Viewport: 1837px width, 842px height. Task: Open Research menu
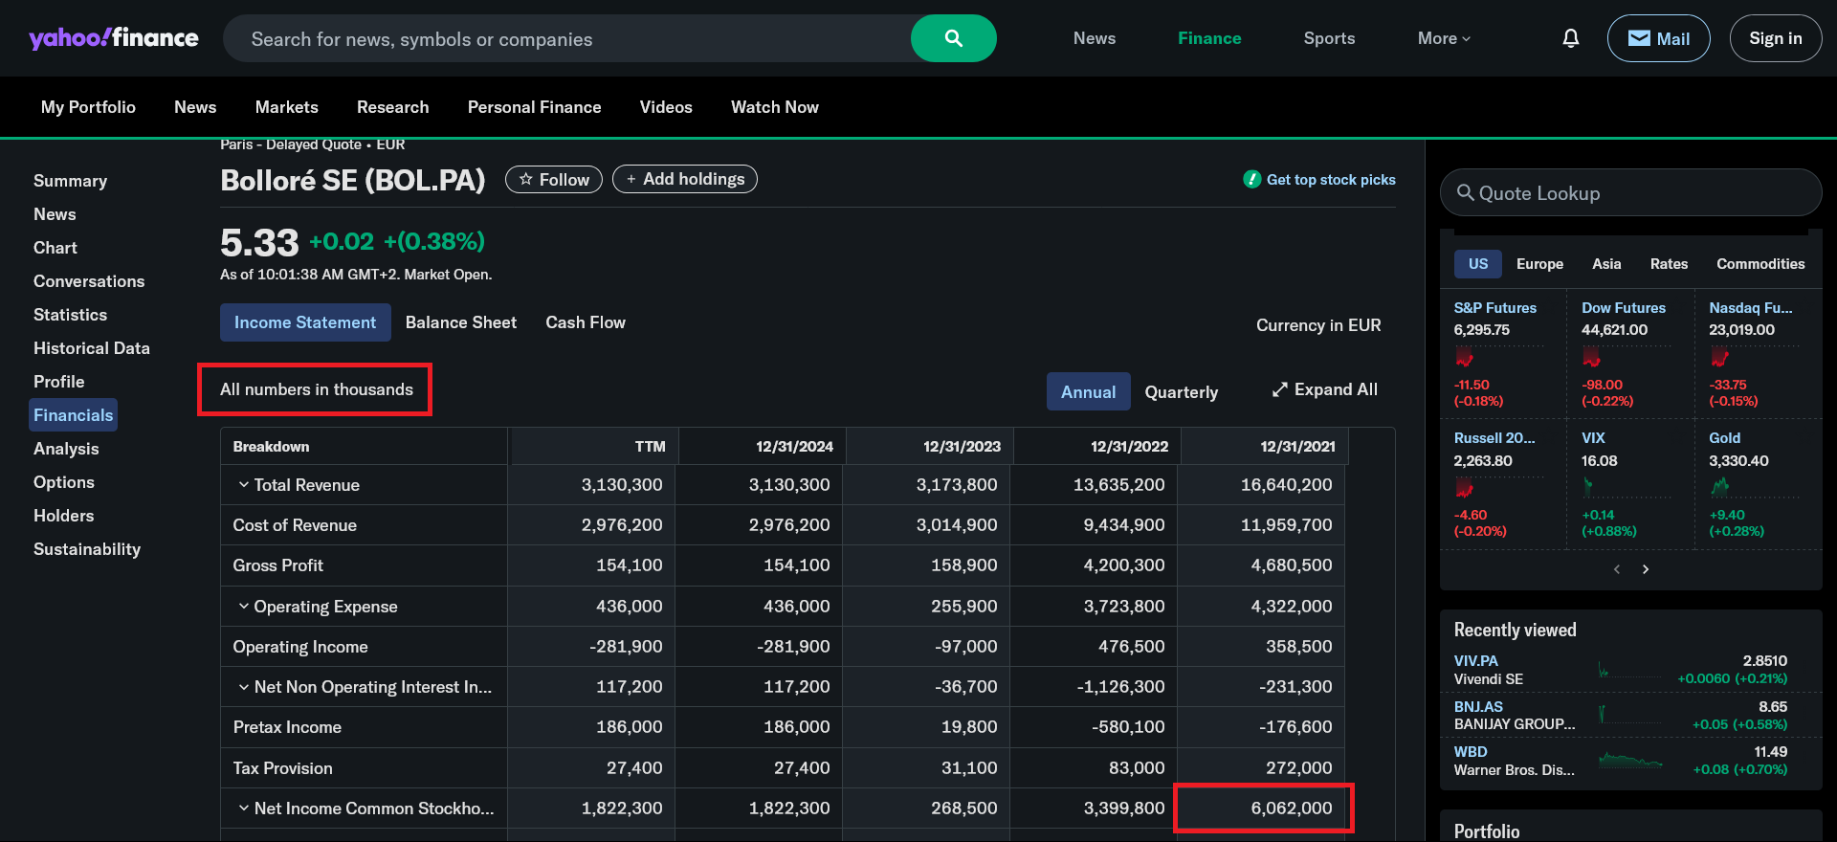[392, 107]
